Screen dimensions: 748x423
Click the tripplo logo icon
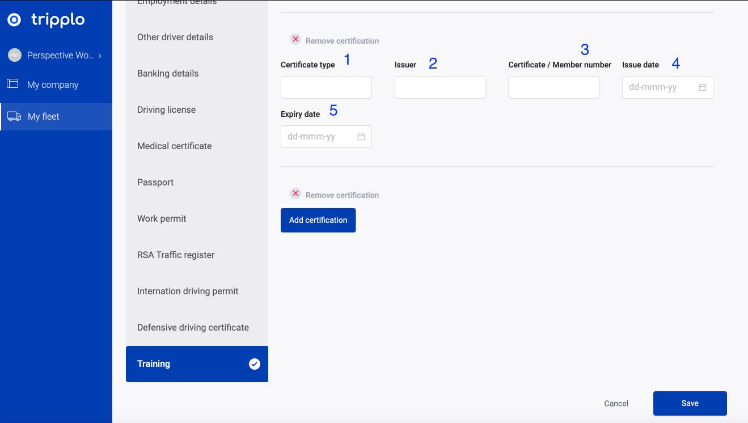coord(14,20)
